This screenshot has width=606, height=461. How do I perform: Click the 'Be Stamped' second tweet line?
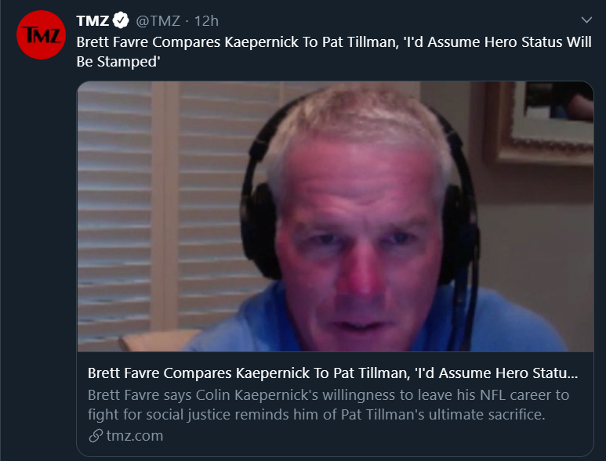(x=118, y=62)
